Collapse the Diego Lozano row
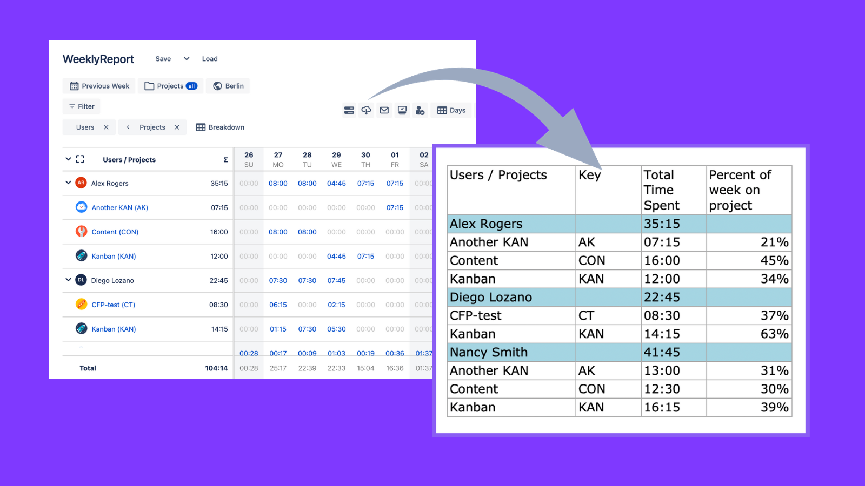This screenshot has width=865, height=486. (x=68, y=280)
